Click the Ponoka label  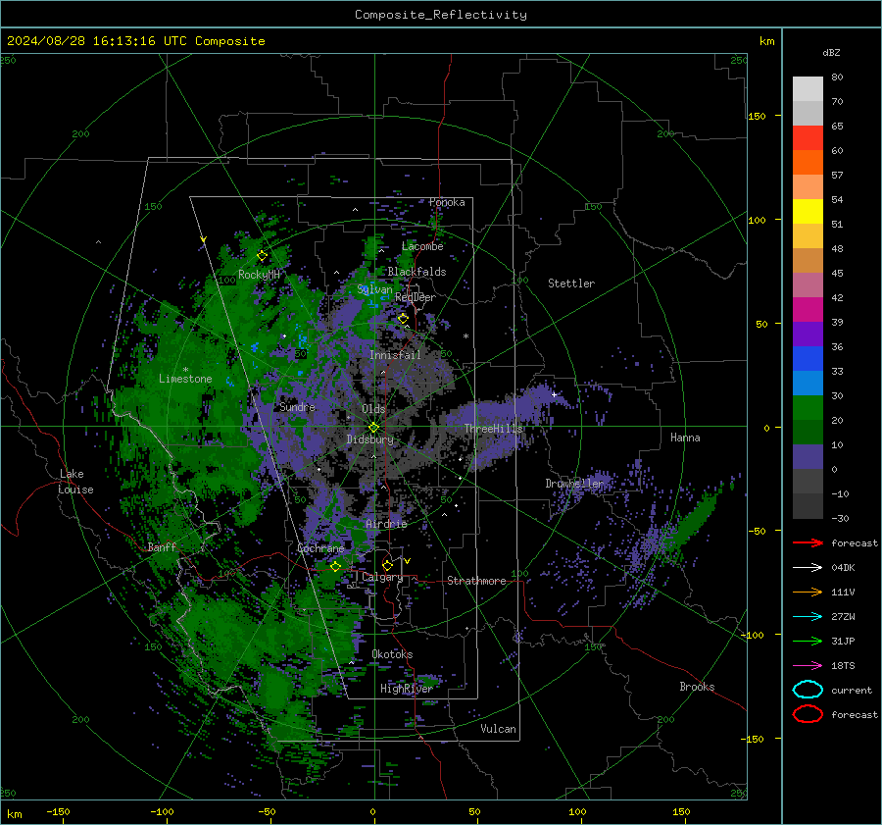pos(447,202)
